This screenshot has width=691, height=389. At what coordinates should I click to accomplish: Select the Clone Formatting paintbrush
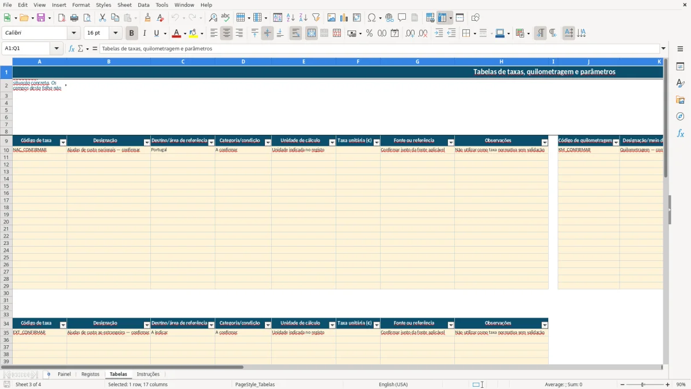click(x=148, y=18)
